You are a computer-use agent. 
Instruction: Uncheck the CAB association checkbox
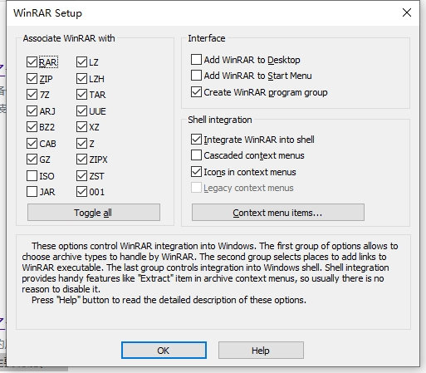pos(32,144)
